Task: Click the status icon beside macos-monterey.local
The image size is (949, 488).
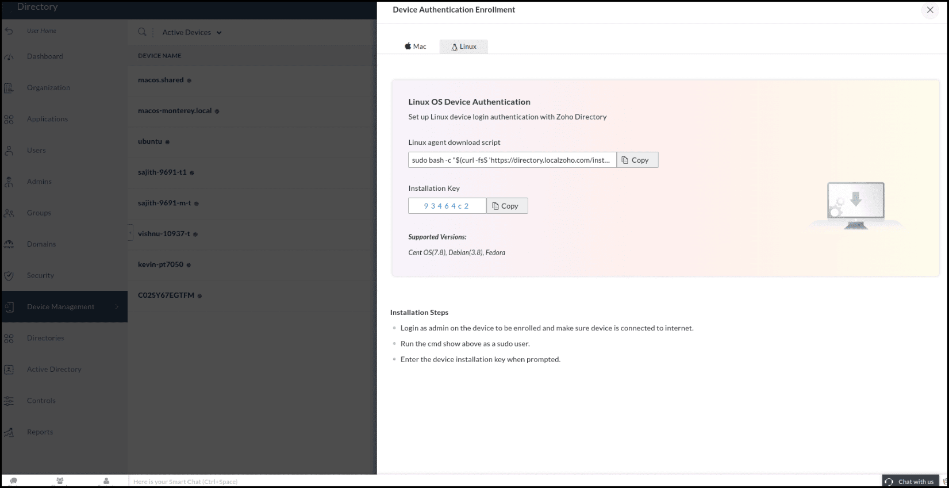Action: click(x=217, y=112)
